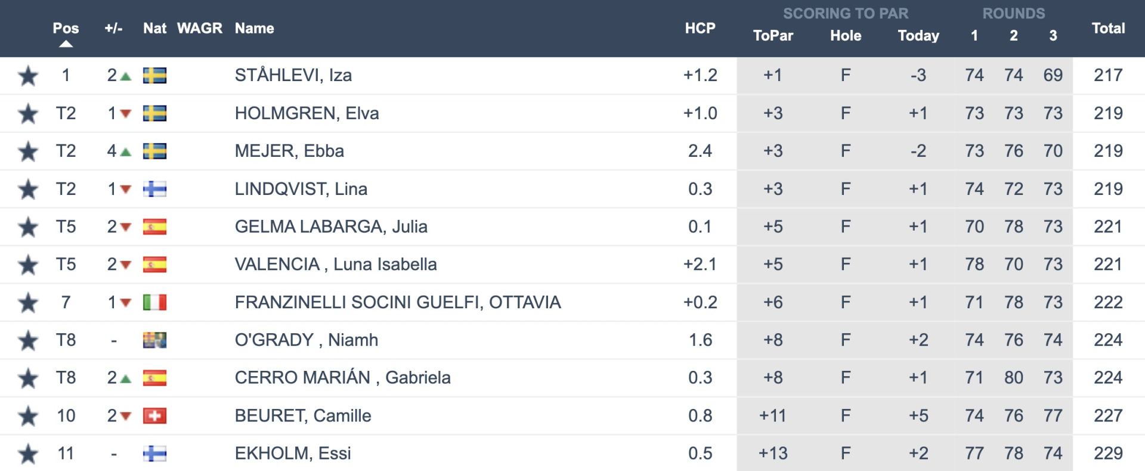1145x471 pixels.
Task: Sort table by ToPar header
Action: 773,36
